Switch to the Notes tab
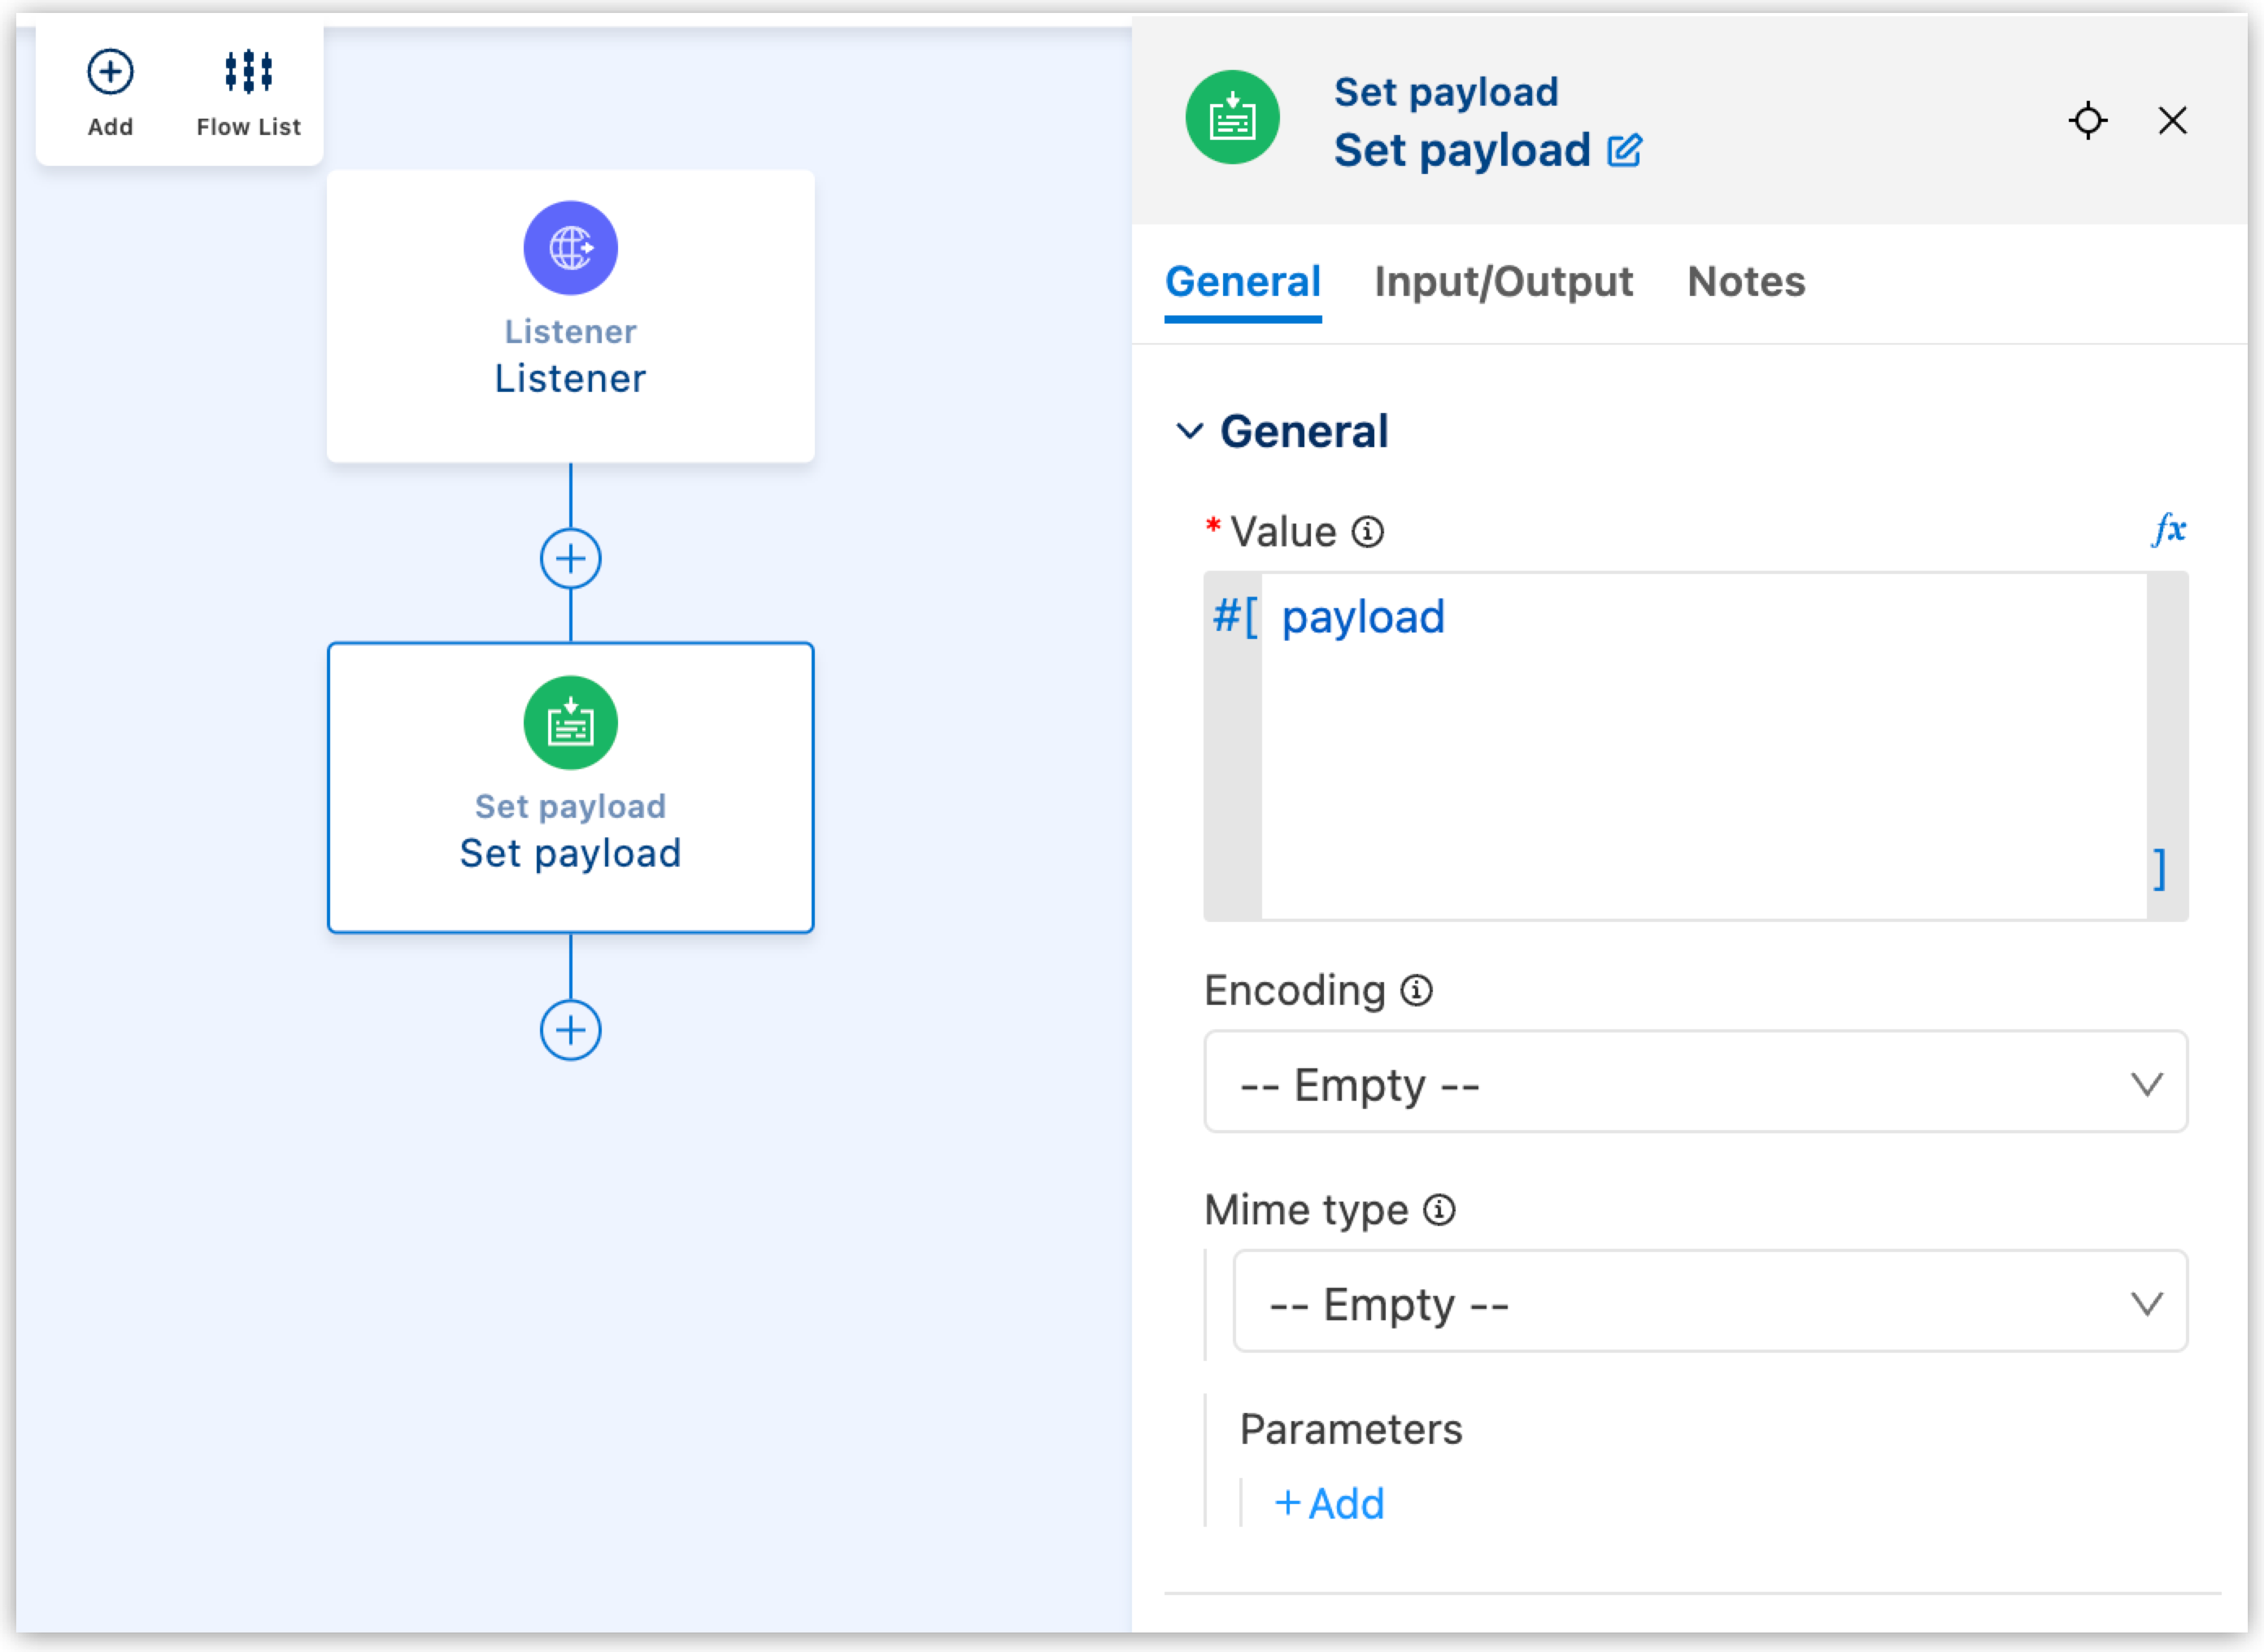The image size is (2264, 1652). (x=1746, y=282)
